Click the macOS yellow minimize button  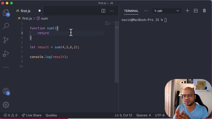7,3
